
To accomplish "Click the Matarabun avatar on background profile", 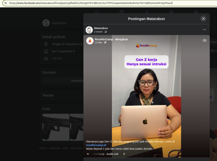I will pyautogui.click(x=46, y=23).
